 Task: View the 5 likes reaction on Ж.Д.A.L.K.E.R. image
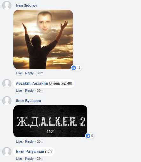click(x=90, y=136)
